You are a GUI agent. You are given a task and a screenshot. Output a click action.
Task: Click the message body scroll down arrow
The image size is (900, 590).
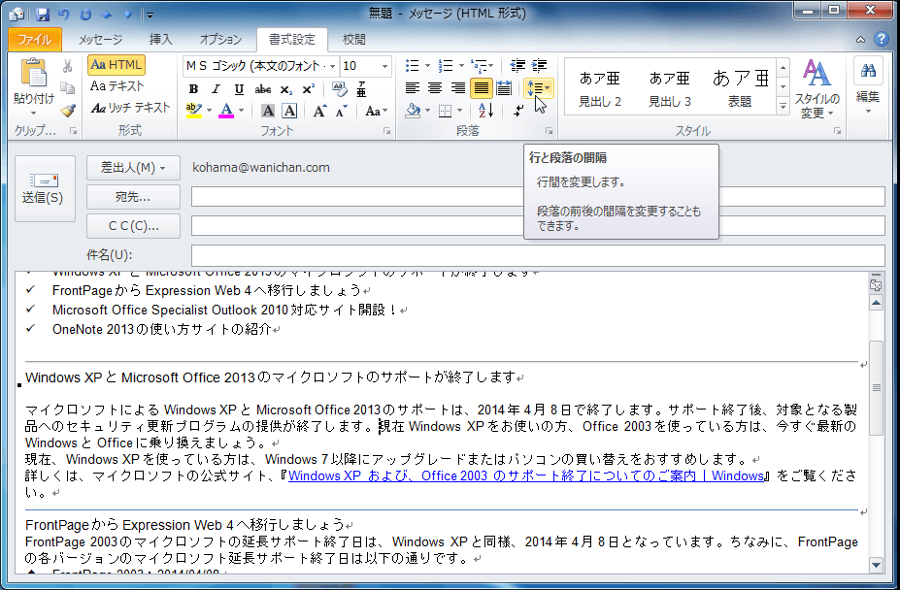(876, 566)
